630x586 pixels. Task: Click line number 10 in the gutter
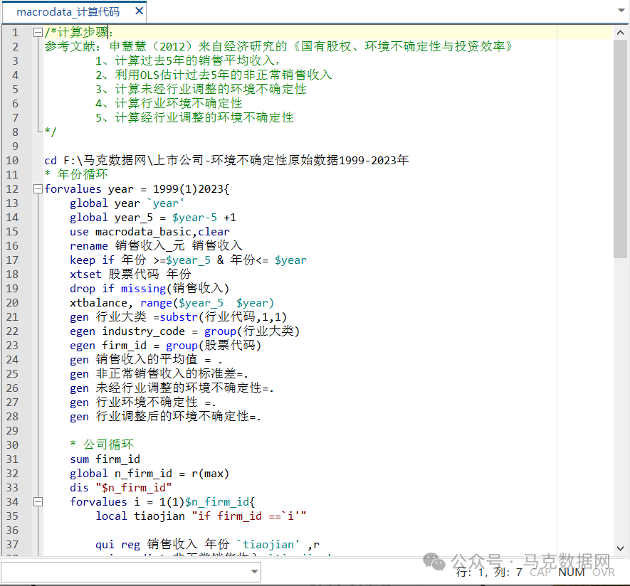(12, 161)
